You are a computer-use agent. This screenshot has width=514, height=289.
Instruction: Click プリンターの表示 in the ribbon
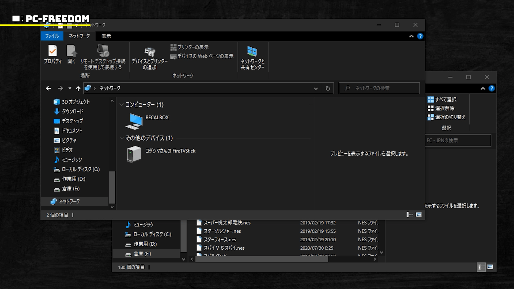190,47
